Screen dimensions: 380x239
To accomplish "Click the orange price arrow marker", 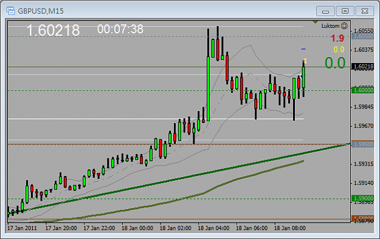I will coord(305,61).
